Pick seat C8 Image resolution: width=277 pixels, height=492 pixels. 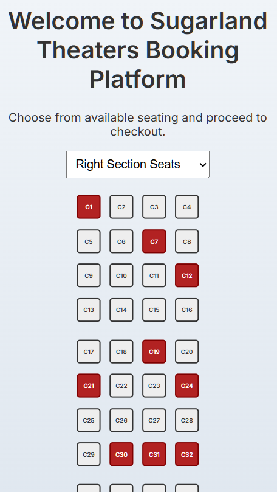(x=186, y=241)
